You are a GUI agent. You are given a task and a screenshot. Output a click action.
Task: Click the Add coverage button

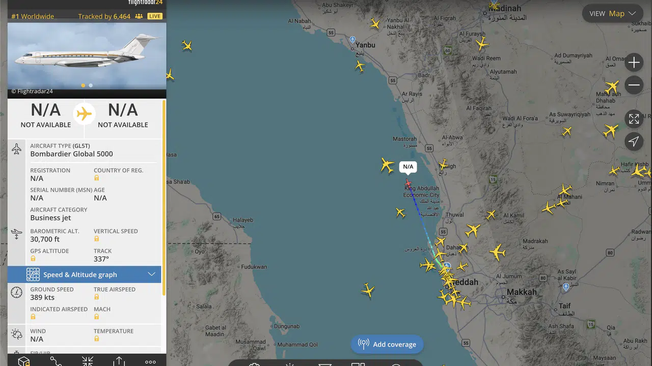[387, 344]
